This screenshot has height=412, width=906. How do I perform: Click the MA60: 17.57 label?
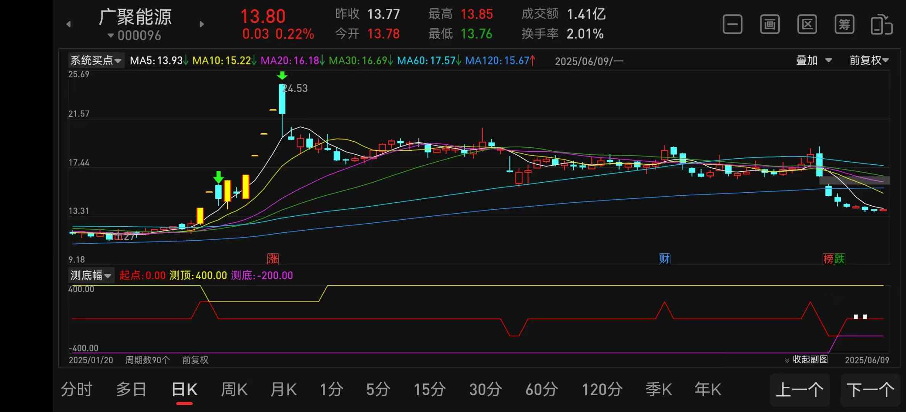[x=429, y=60]
